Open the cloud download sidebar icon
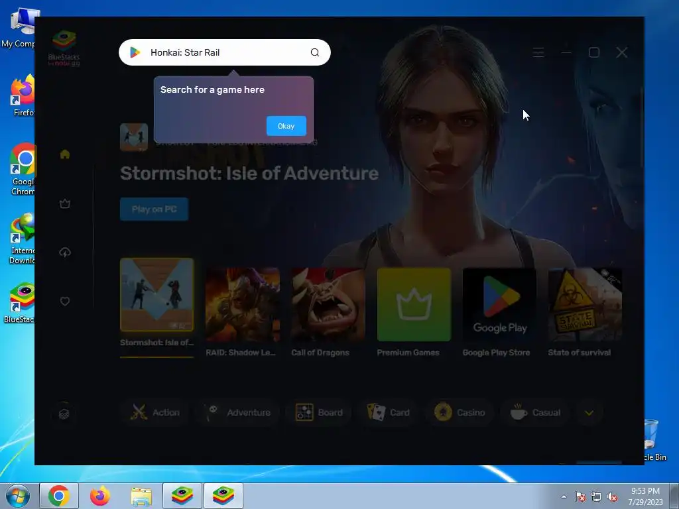The width and height of the screenshot is (679, 509). [x=65, y=253]
